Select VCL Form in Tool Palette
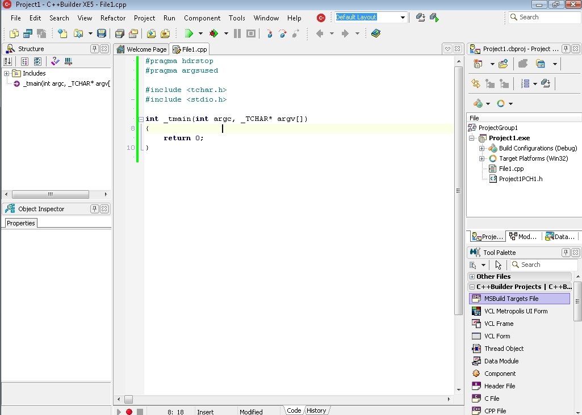The height and width of the screenshot is (415, 582). pos(497,336)
